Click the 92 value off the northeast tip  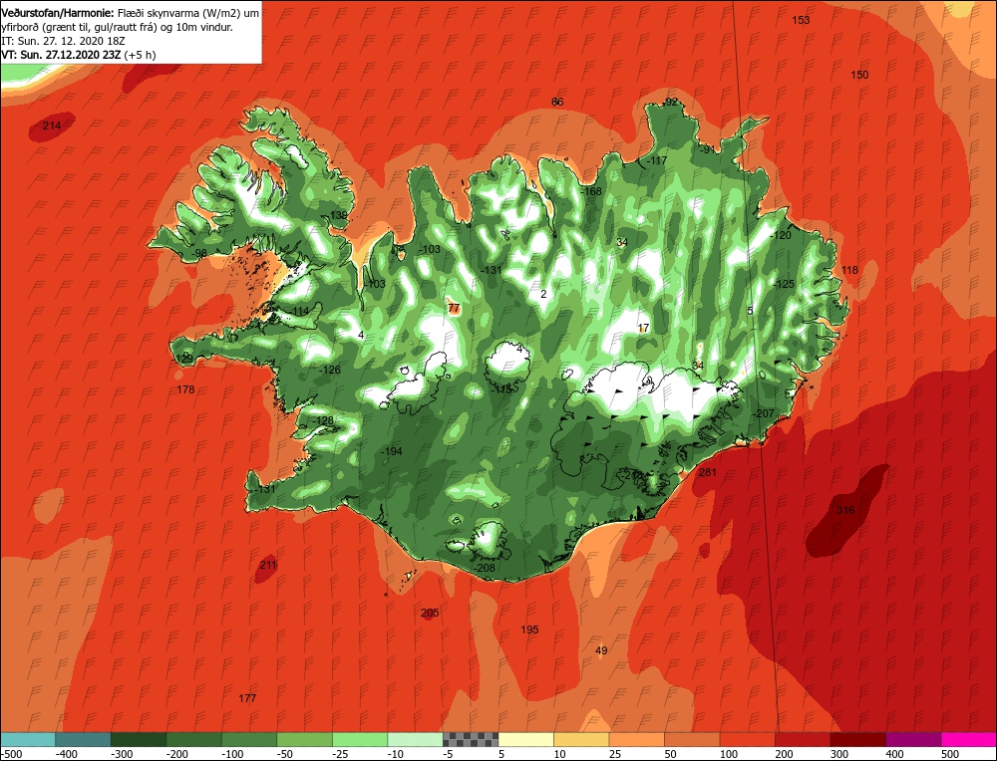pyautogui.click(x=671, y=103)
